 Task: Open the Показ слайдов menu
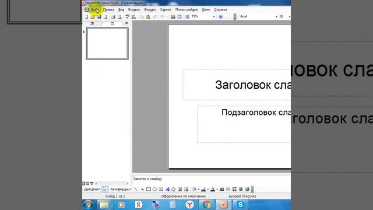pos(186,10)
